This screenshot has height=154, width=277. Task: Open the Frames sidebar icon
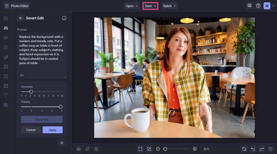pos(6,66)
